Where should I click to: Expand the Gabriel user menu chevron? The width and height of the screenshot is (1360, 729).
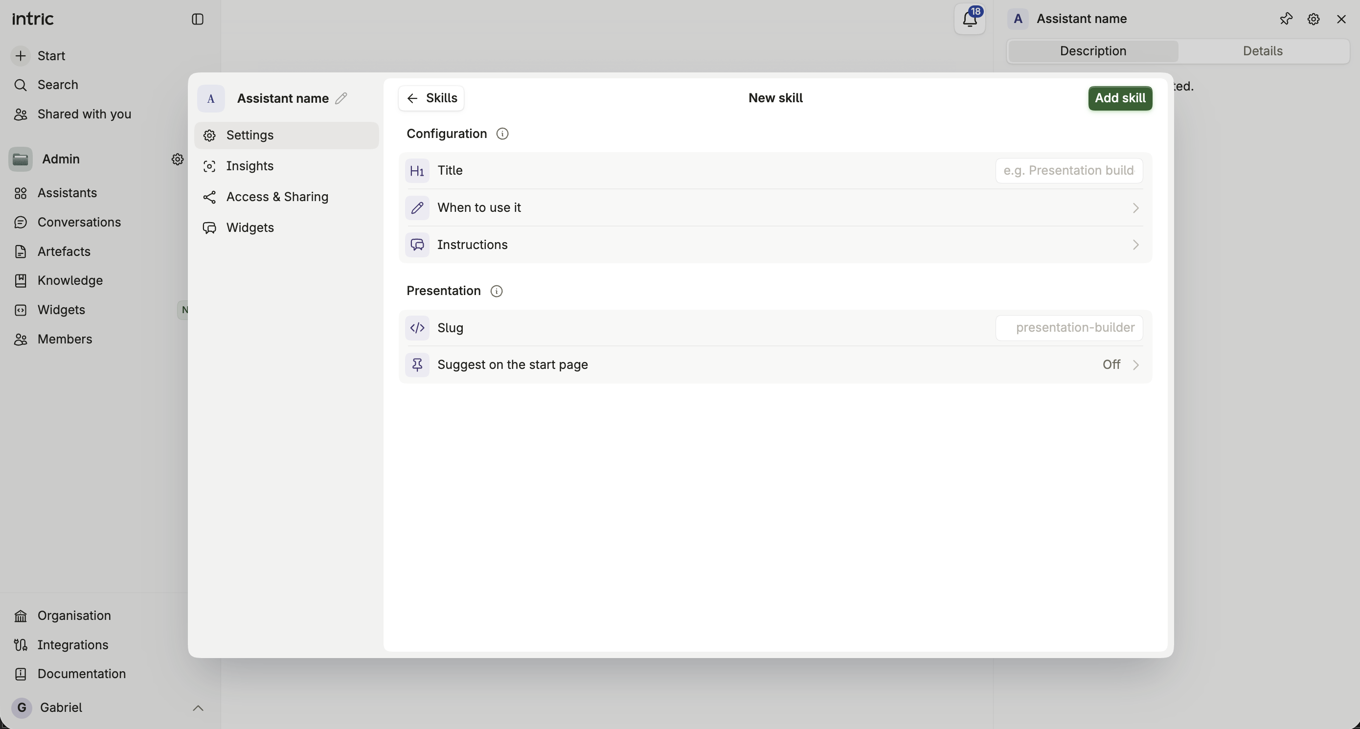point(198,708)
